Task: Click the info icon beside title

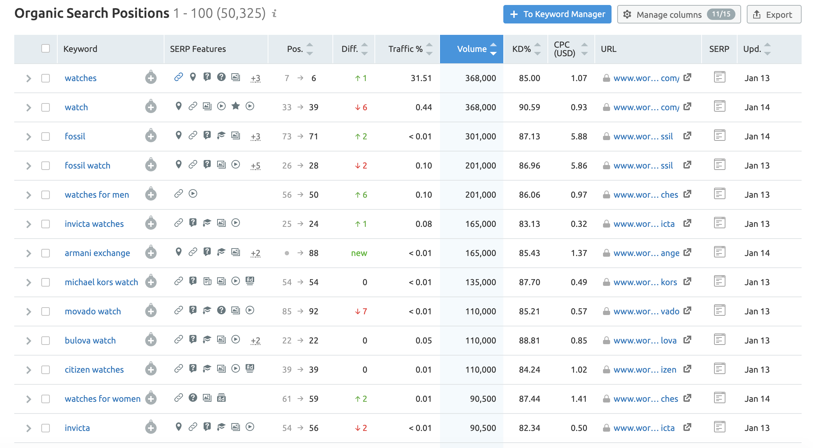Action: (274, 14)
